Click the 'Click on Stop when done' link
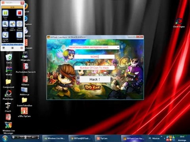Viewport: 190px width, 142px height. (12, 45)
